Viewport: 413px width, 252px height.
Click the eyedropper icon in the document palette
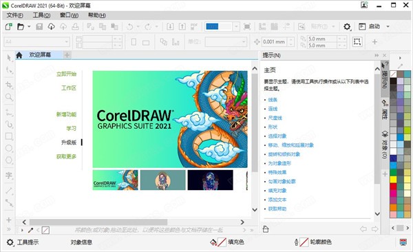30,230
